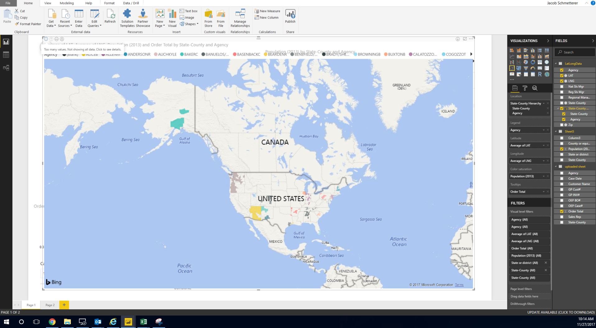Collapse the uploaded sheet table
Viewport: 596px width, 328px height.
pyautogui.click(x=556, y=167)
